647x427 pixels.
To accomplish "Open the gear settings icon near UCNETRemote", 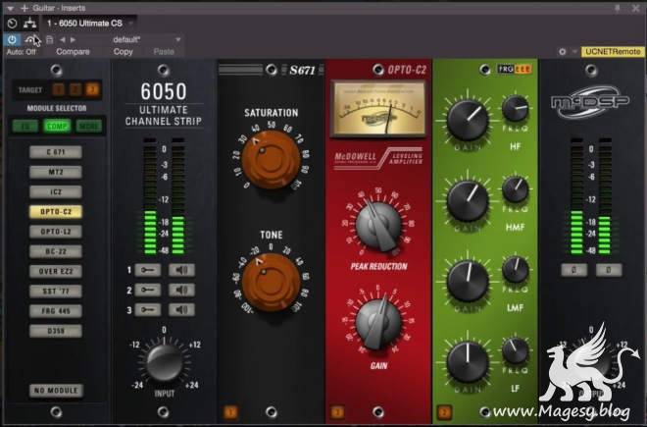I will pos(562,52).
